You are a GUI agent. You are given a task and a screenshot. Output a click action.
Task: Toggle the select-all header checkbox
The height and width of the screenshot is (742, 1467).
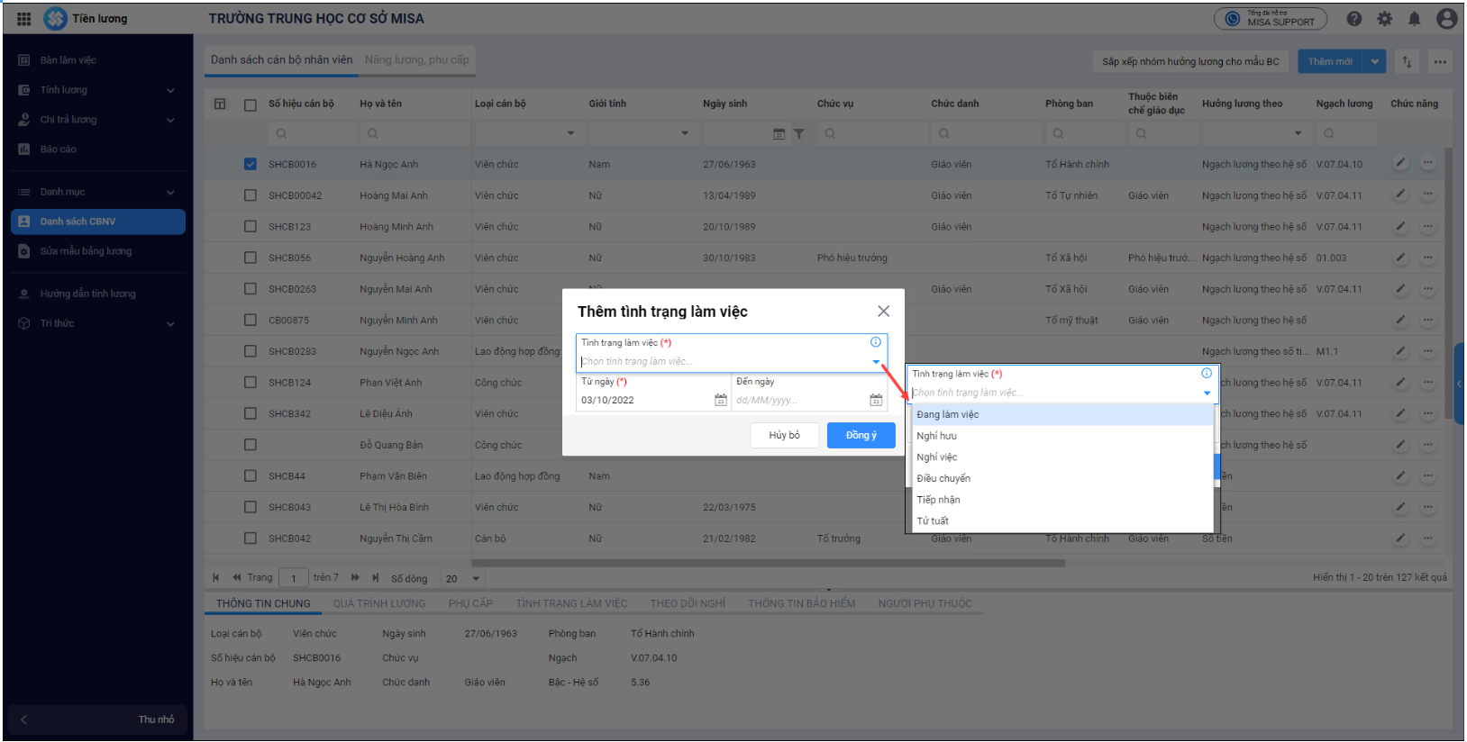click(x=251, y=104)
